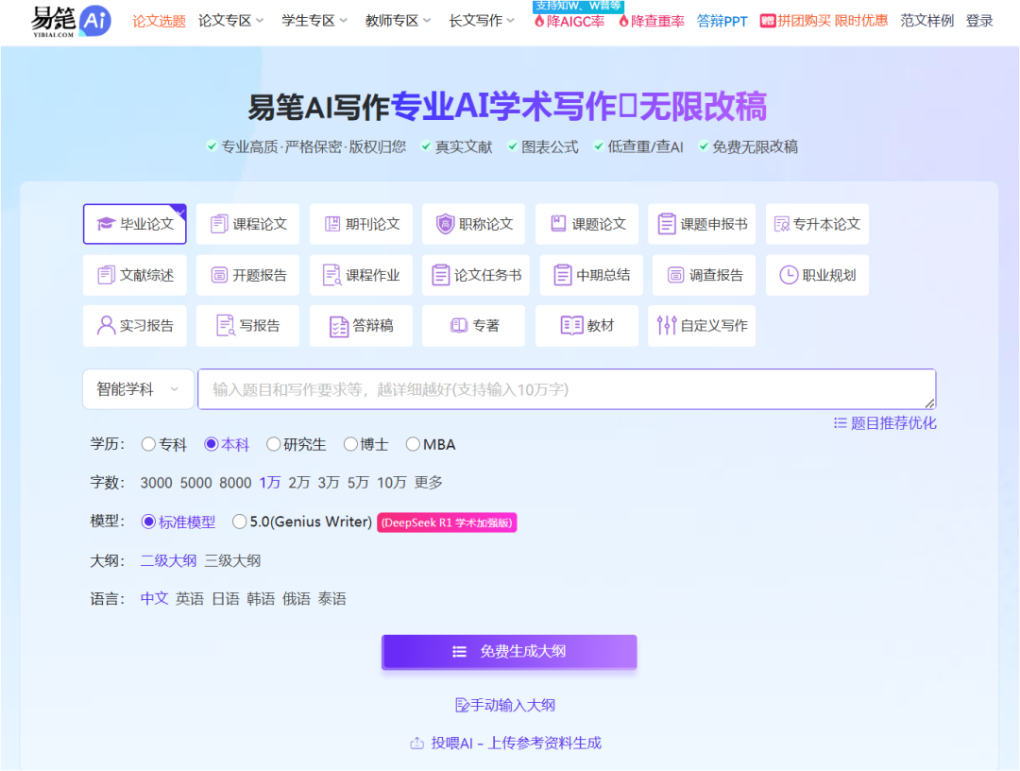Choose 二级大纲 outline level

pyautogui.click(x=168, y=561)
